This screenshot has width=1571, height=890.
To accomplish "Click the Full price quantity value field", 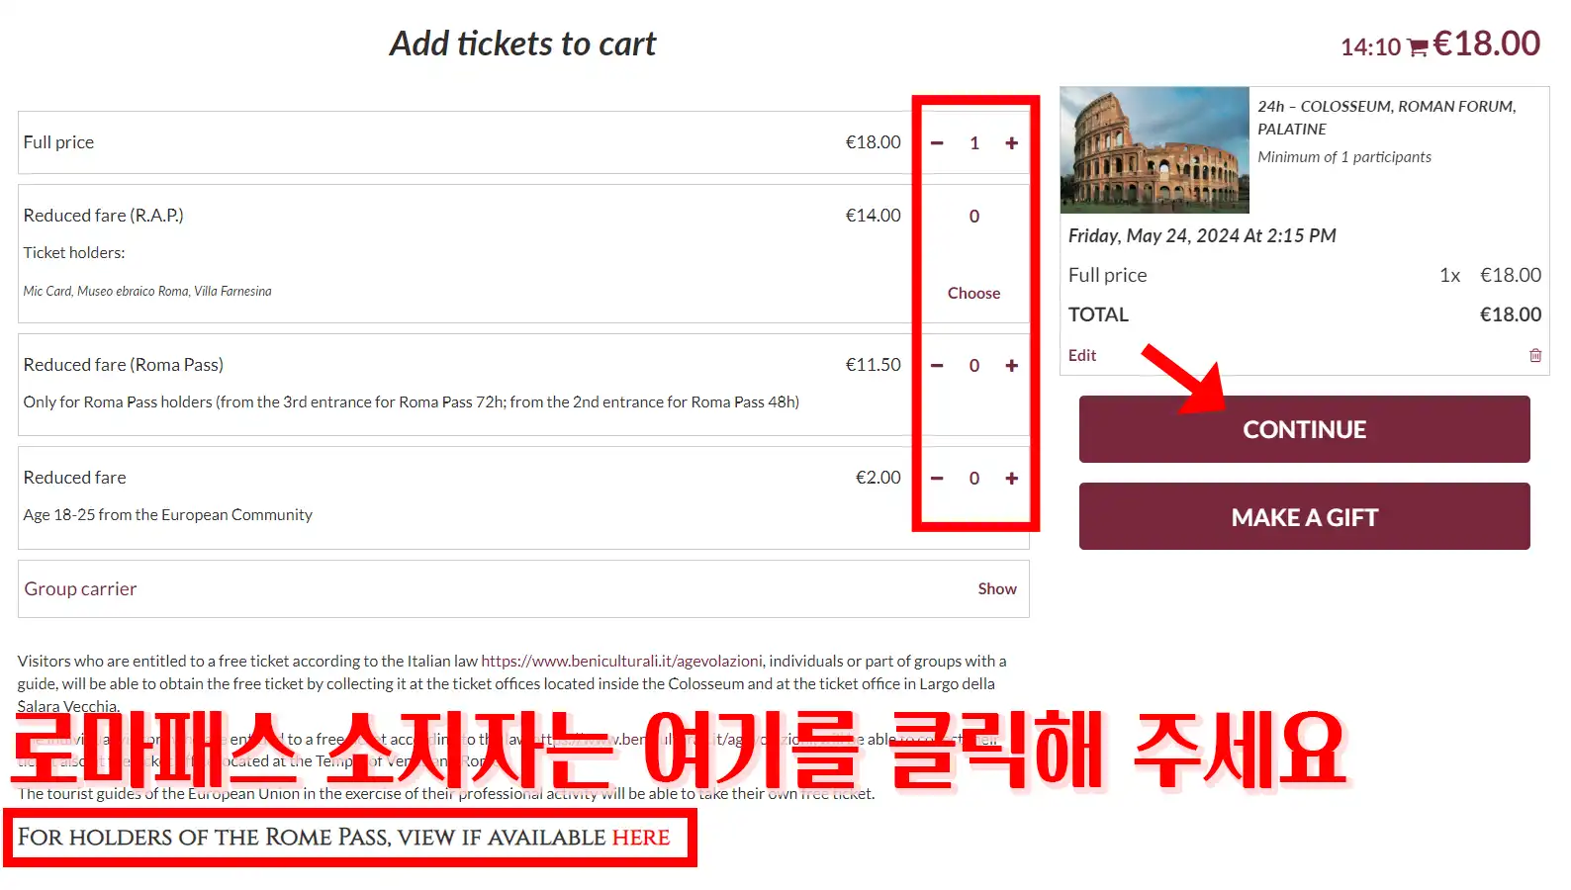I will pyautogui.click(x=974, y=143).
